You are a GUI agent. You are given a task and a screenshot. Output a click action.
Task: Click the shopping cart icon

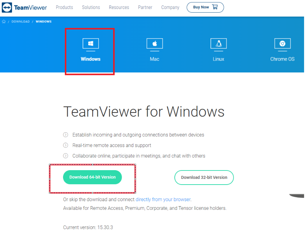215,7
